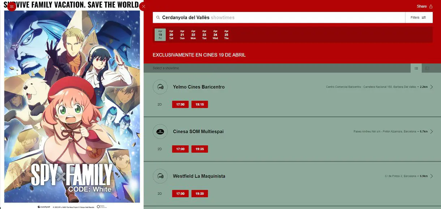Expand Cinesa SOM Multiespai with chevron arrow
Image resolution: width=441 pixels, height=209 pixels.
pos(432,132)
